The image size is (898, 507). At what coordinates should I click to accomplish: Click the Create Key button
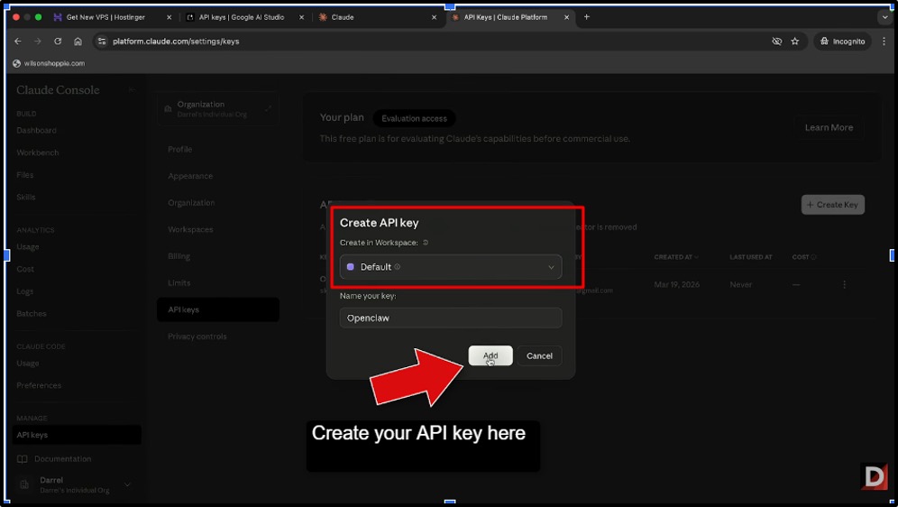coord(833,205)
